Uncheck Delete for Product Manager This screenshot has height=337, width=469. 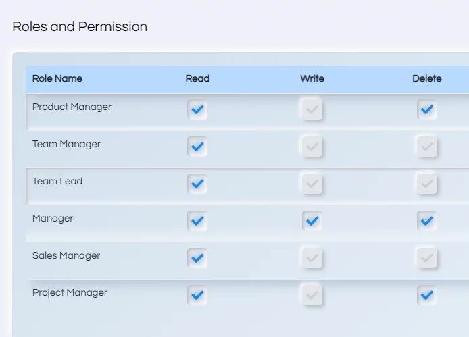[427, 109]
